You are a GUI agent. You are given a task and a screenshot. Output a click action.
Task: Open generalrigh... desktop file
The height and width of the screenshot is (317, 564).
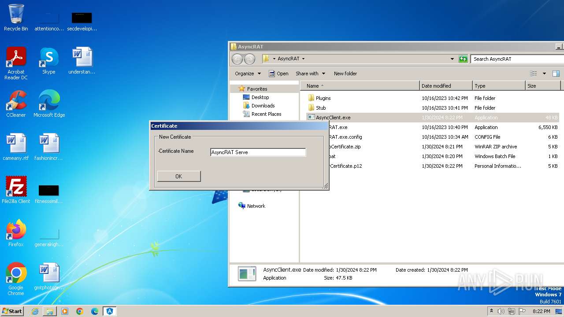tap(49, 238)
